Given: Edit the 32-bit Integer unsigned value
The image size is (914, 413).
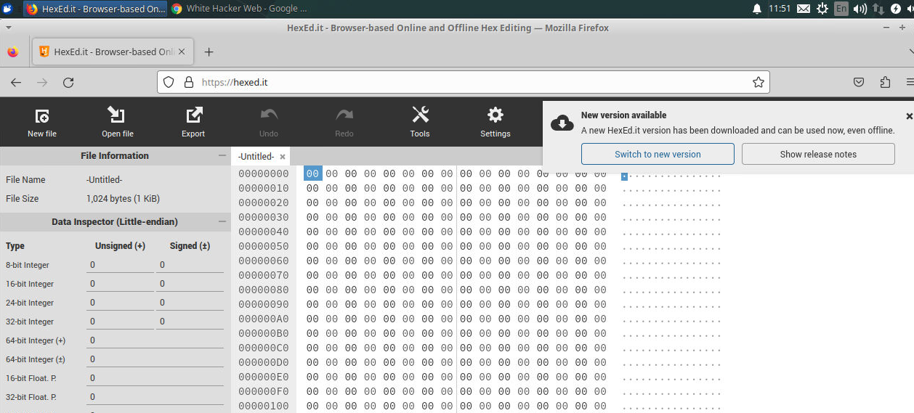Looking at the screenshot, I should coord(121,322).
